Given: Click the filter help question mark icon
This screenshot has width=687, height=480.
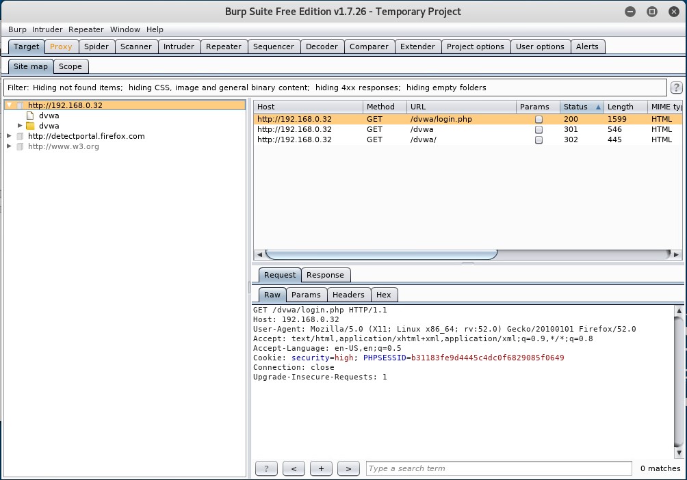Looking at the screenshot, I should pyautogui.click(x=676, y=88).
